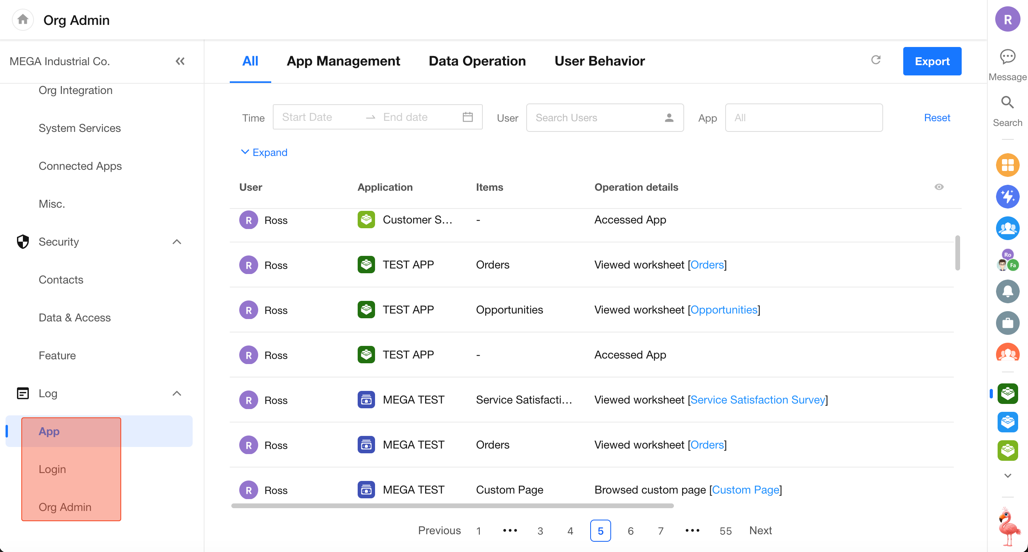Expand the additional filter options

pos(264,152)
